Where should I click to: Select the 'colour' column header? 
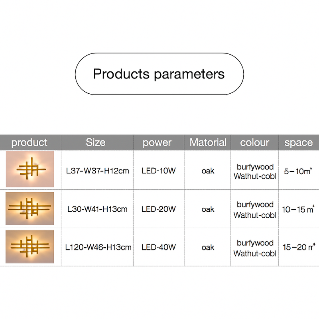[x=255, y=142]
